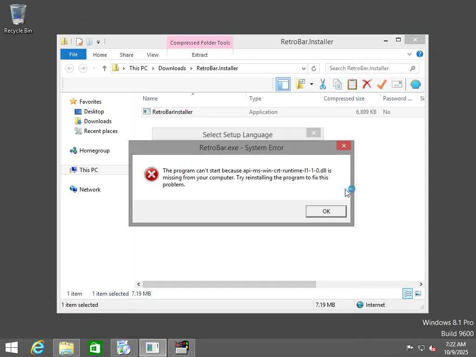This screenshot has height=357, width=476.
Task: Select the RetroBarInstaller file row
Action: click(x=283, y=112)
